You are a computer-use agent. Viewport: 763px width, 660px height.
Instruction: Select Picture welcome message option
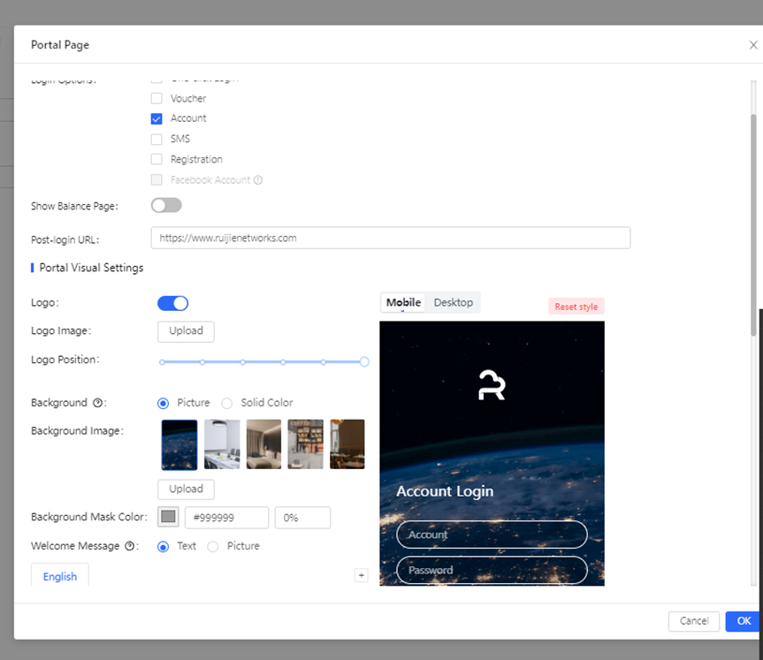click(x=213, y=547)
